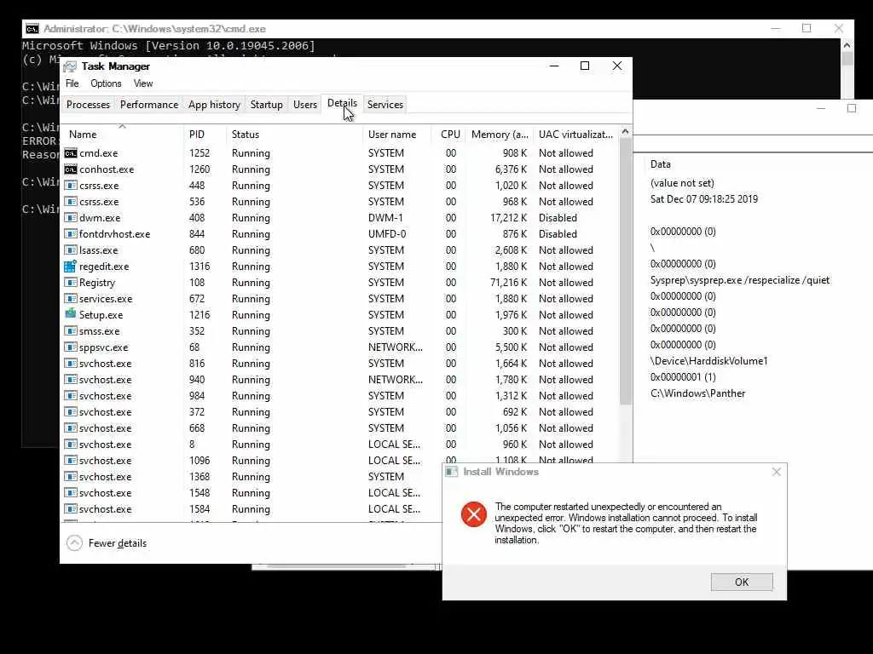Select the '\Device\HarddiskVolume1' data value
The height and width of the screenshot is (654, 873).
tap(708, 361)
